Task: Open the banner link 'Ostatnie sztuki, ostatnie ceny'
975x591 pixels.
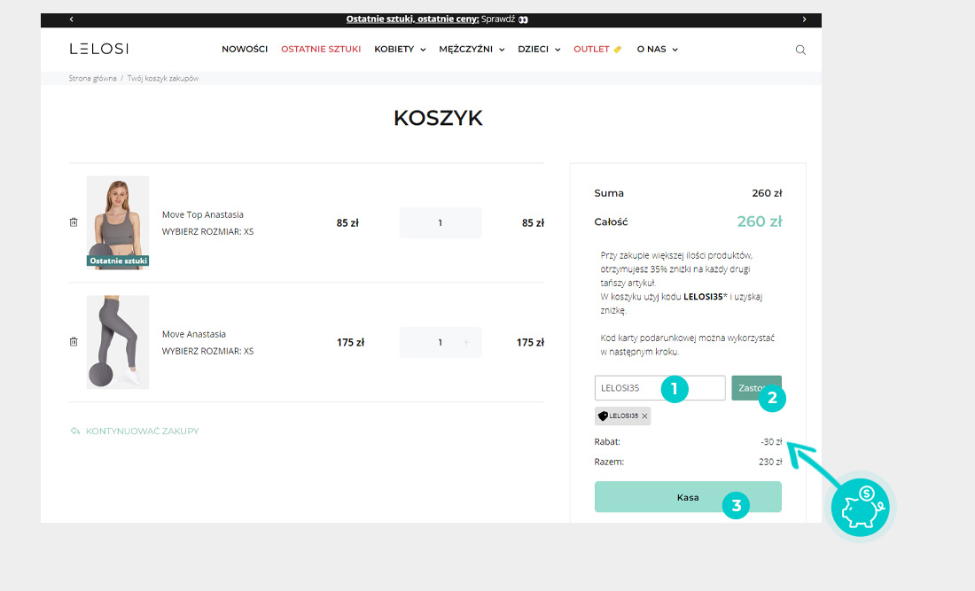Action: coord(412,19)
